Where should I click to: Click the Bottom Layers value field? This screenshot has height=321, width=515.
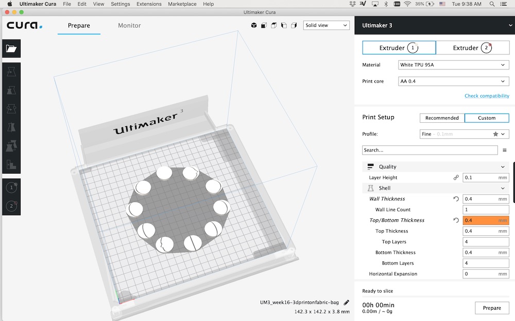[x=486, y=263]
